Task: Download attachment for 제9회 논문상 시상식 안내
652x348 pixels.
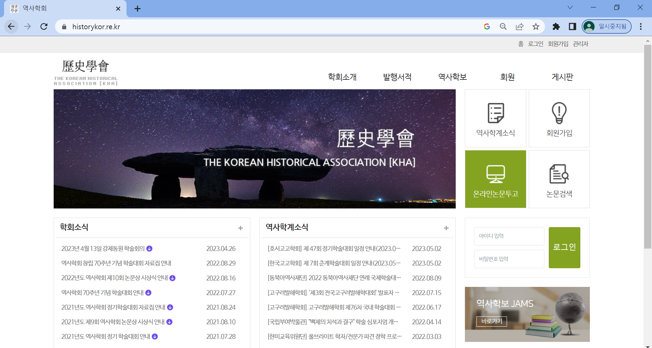Action: (169, 322)
